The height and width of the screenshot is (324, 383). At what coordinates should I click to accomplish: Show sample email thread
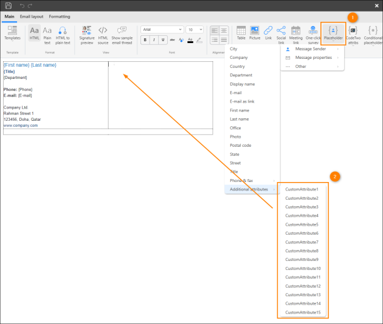click(122, 35)
